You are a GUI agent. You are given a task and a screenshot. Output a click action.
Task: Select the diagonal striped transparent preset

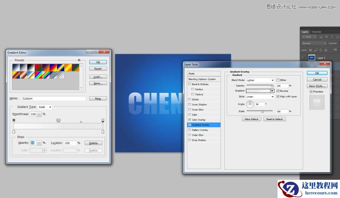pyautogui.click(x=53, y=75)
